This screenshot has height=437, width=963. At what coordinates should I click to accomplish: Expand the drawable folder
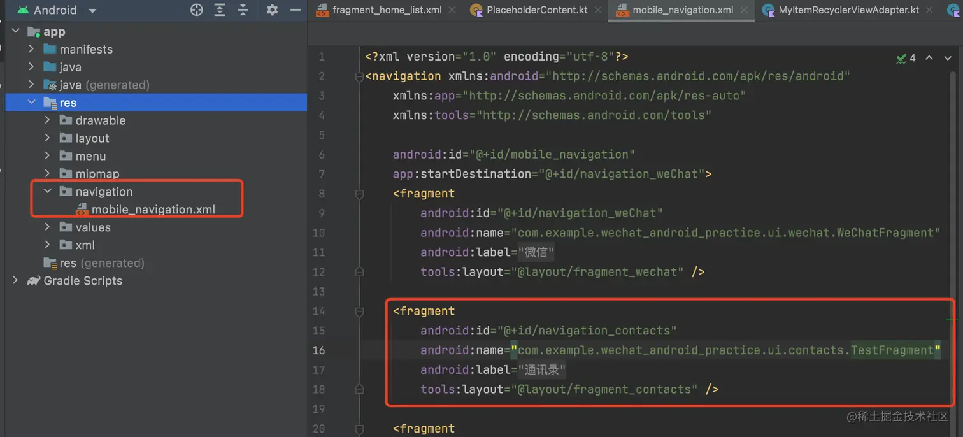click(x=48, y=120)
